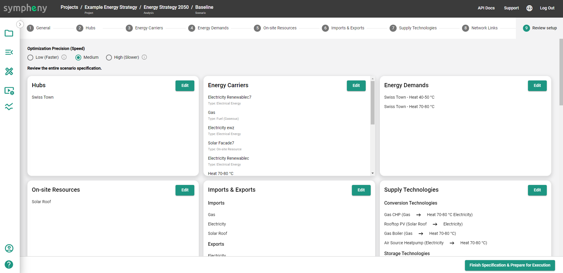
Task: Select High (Slower) optimization precision
Action: pos(109,58)
